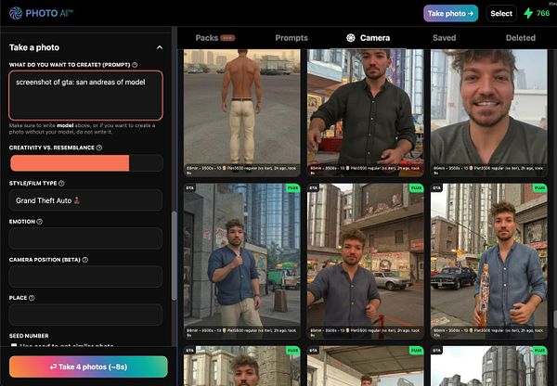Click FLUX badge on photo with black vintage car
Viewport: 557px width, 386px height.
pyautogui.click(x=540, y=187)
